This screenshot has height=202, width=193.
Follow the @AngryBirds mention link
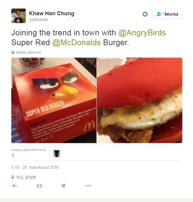point(142,33)
